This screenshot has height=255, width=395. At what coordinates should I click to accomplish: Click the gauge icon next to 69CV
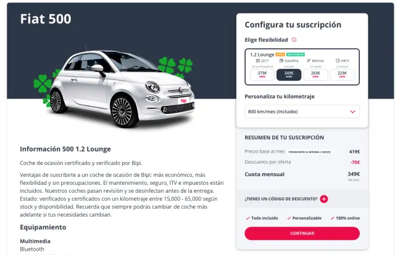(338, 60)
